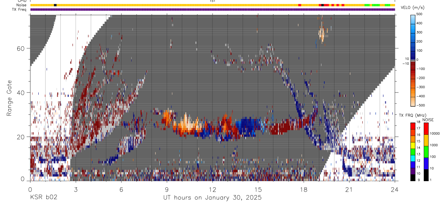Click the '21' tick on UT hours axis

pyautogui.click(x=349, y=189)
